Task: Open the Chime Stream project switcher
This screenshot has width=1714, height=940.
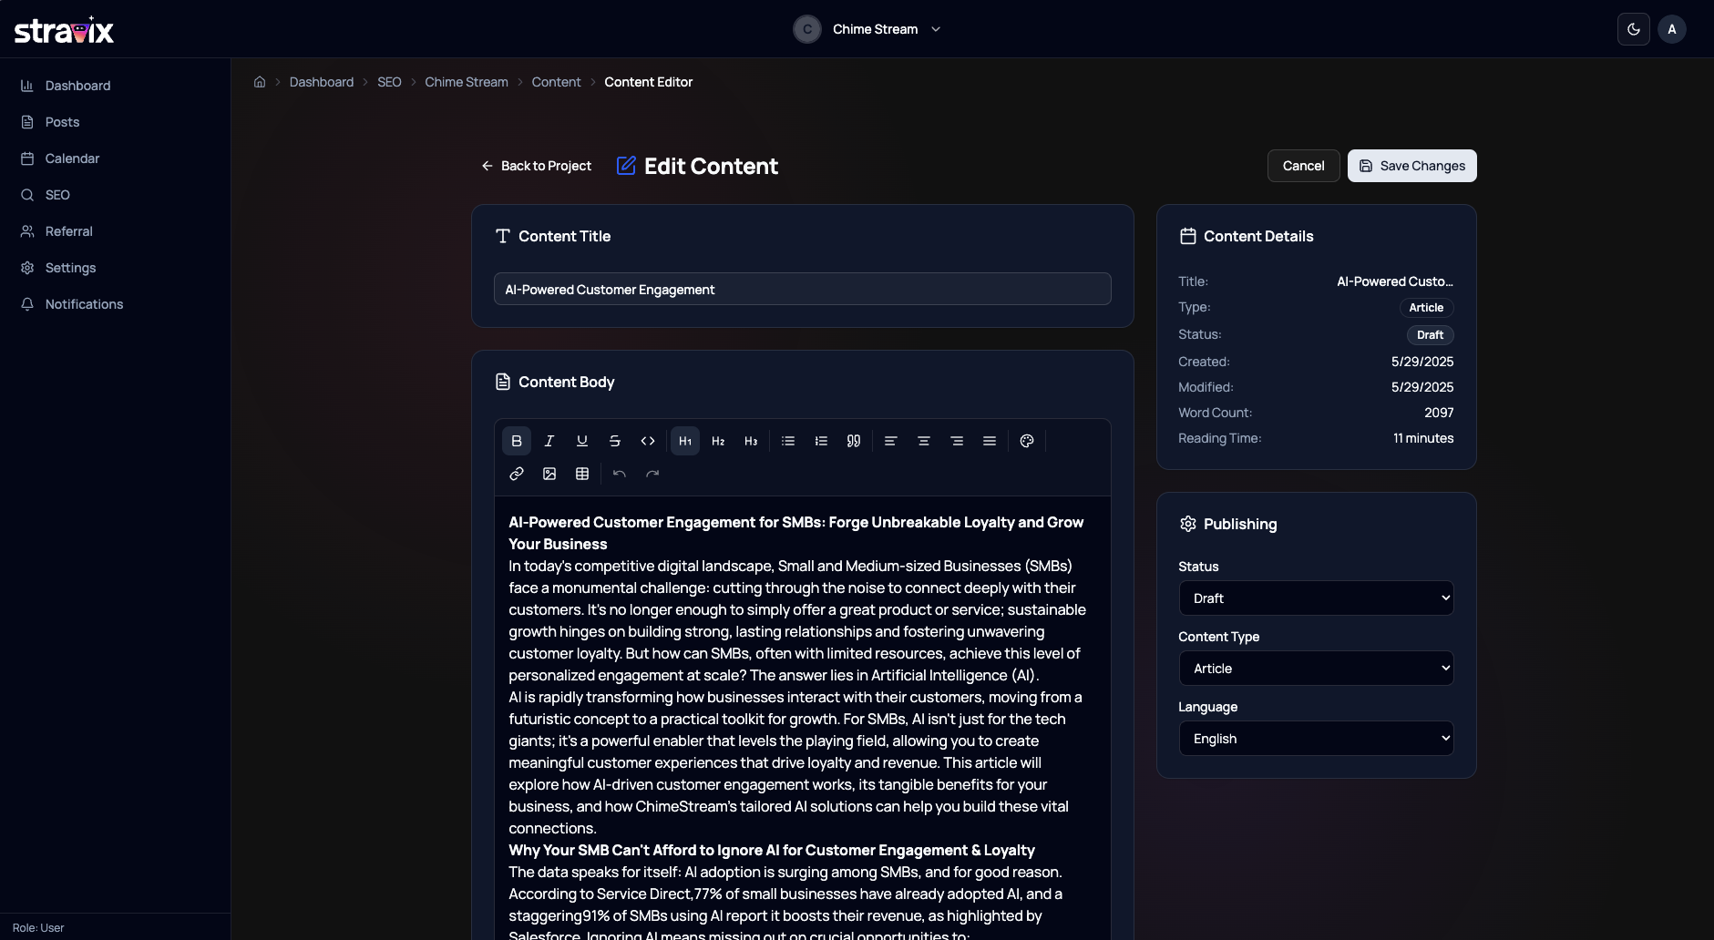Action: pos(867,29)
